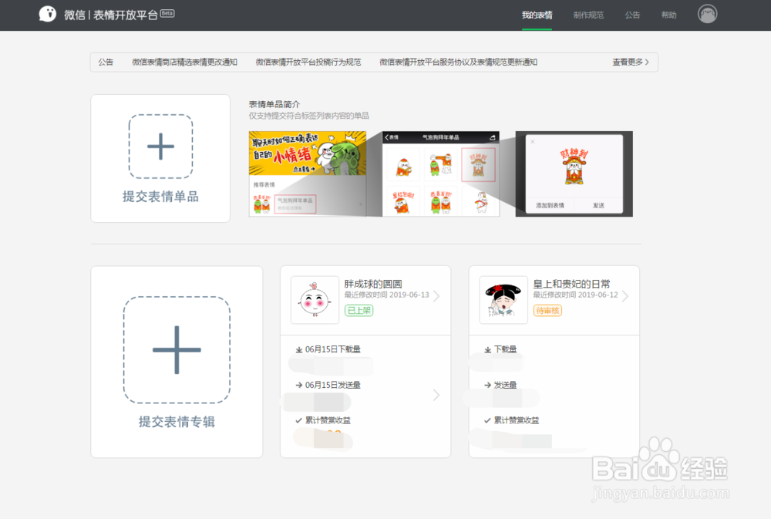Click the WeChat panda logo icon

[46, 14]
